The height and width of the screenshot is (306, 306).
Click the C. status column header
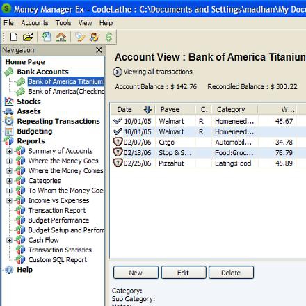click(x=204, y=109)
